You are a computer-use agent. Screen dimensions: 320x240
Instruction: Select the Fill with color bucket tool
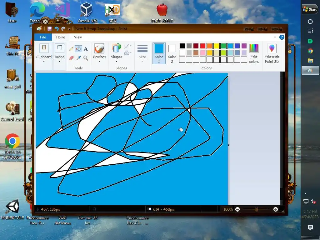tap(78, 49)
